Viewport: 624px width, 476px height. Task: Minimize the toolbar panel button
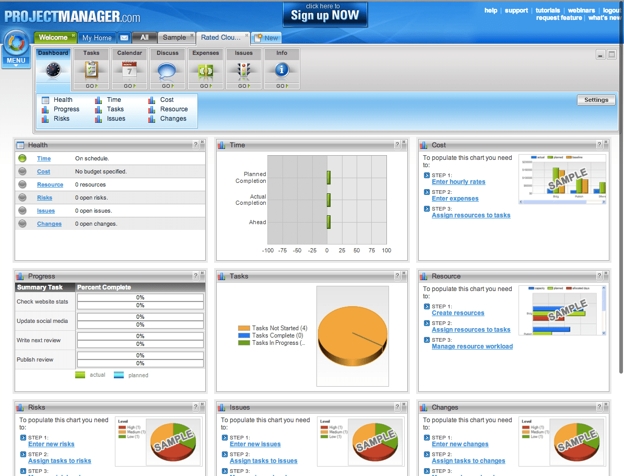coord(601,54)
